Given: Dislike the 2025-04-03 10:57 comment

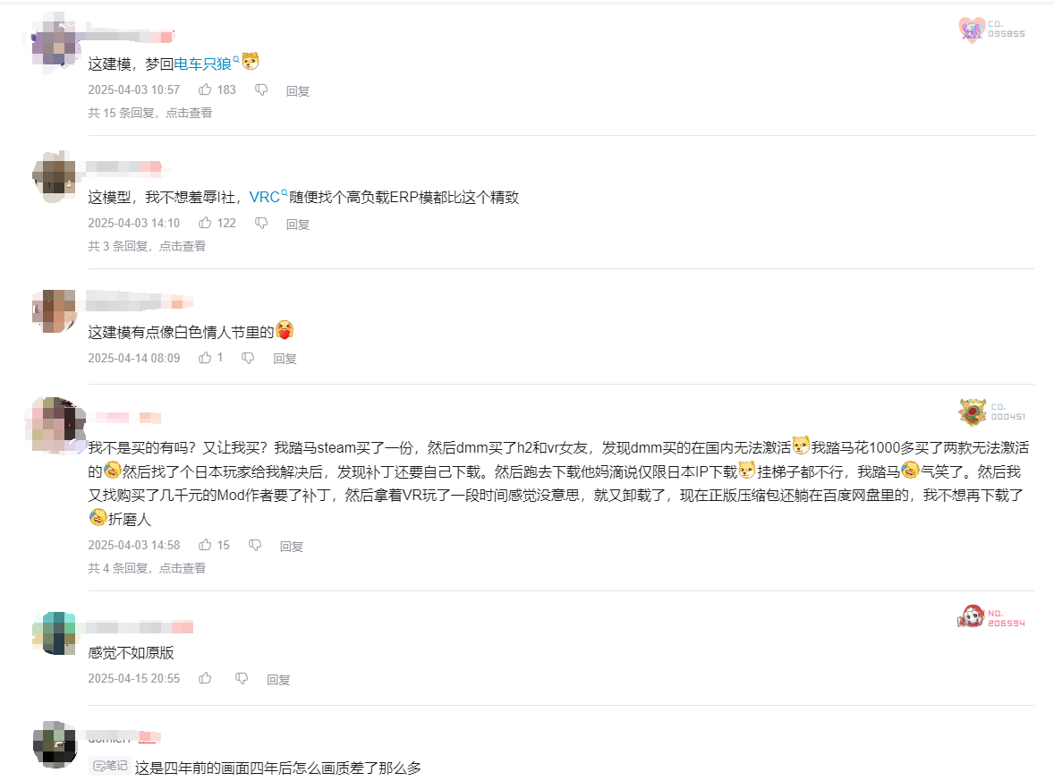Looking at the screenshot, I should (x=261, y=89).
